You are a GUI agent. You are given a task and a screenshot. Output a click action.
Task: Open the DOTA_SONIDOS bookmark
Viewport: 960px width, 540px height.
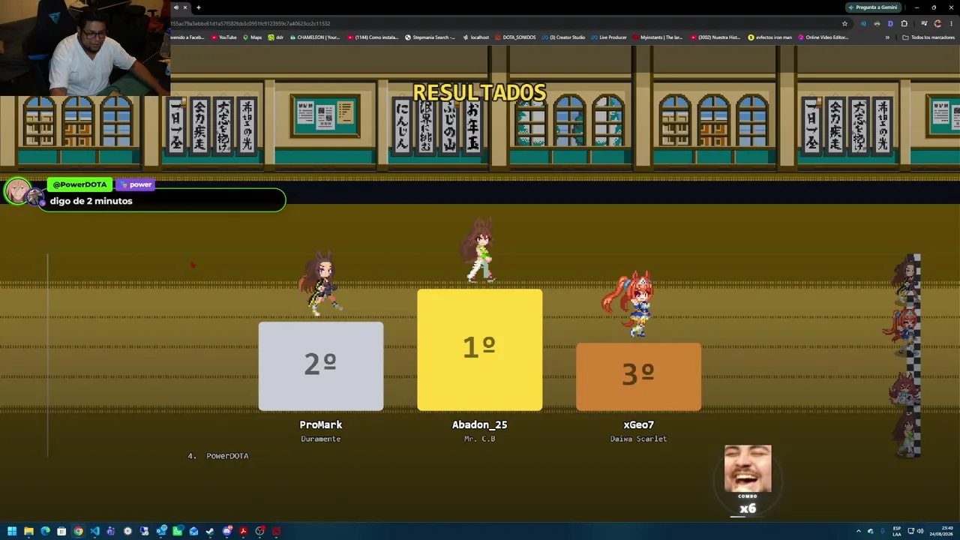(x=515, y=37)
